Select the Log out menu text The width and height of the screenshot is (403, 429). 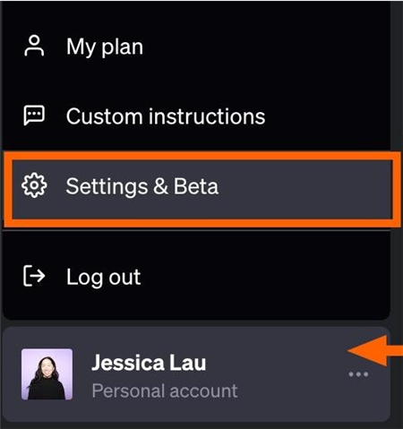103,277
